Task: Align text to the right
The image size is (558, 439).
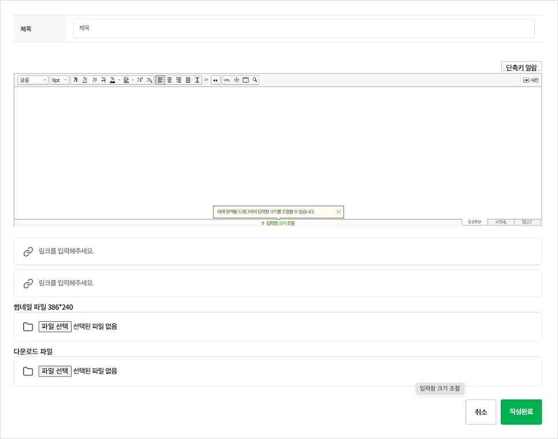Action: coord(178,80)
